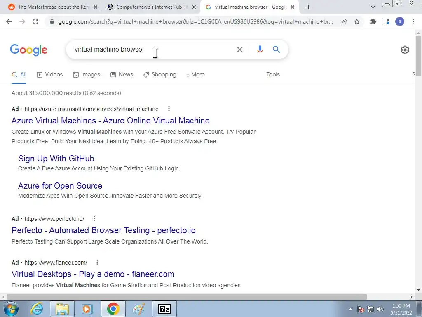Click the URL address bar
This screenshot has width=422, height=317.
196,21
